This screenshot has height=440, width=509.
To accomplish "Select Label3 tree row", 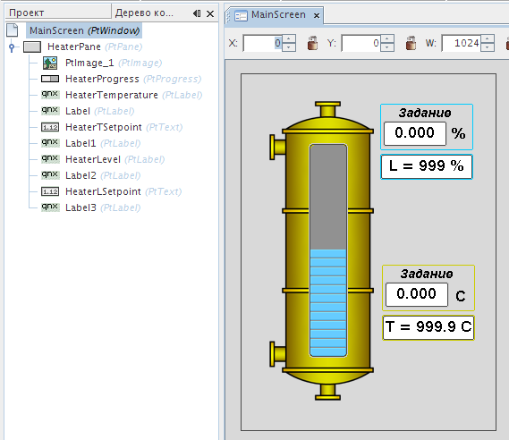I will (103, 207).
